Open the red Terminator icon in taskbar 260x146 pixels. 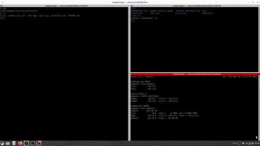click(39, 143)
